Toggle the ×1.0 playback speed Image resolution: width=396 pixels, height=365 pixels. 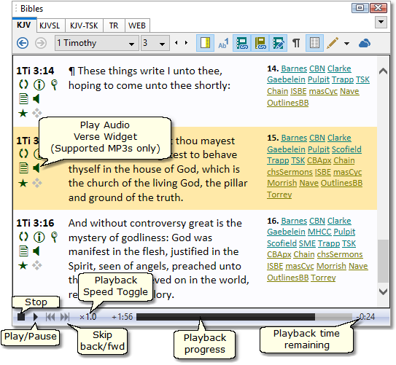click(x=88, y=317)
